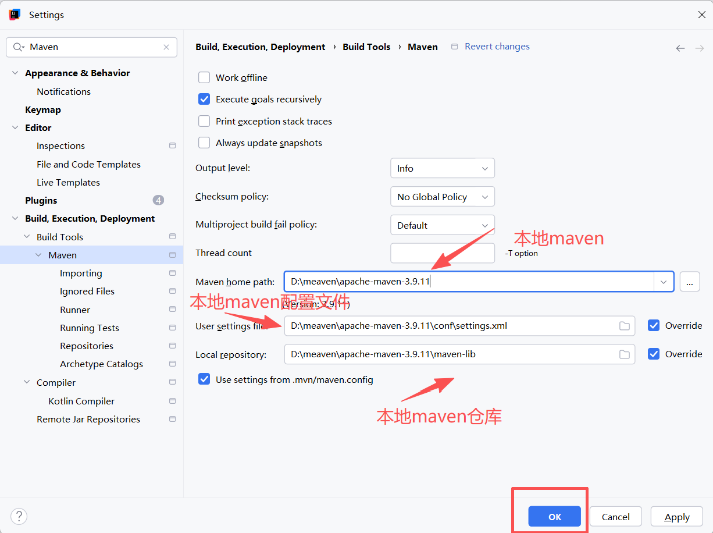Toggle Override for Local repository
713x533 pixels.
pos(654,354)
